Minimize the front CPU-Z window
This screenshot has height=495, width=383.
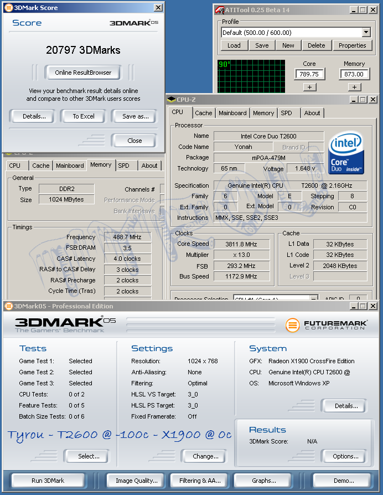point(354,100)
